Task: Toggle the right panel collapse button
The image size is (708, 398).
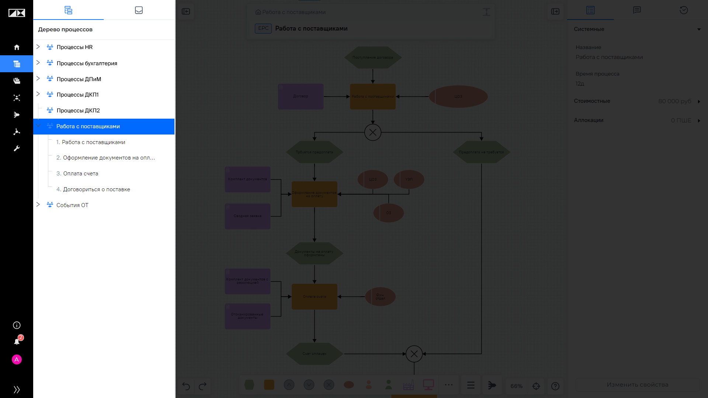Action: 555,11
